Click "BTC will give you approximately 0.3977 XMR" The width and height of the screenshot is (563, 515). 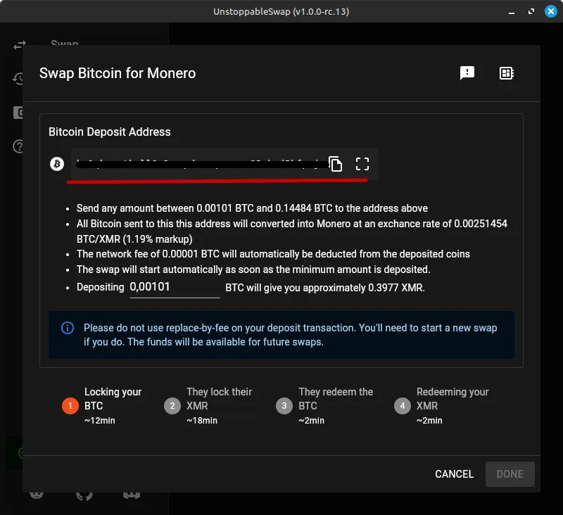pyautogui.click(x=325, y=288)
